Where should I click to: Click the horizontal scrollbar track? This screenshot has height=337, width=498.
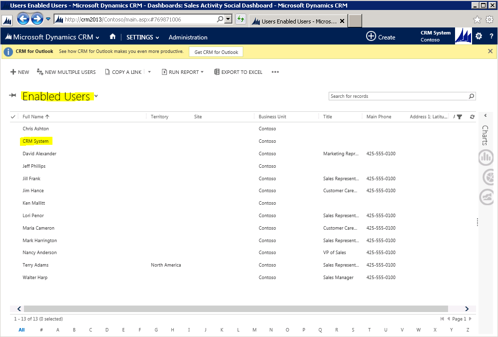[236, 309]
